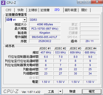
Task: Switch to the 關於 tab
Action: (x=84, y=10)
